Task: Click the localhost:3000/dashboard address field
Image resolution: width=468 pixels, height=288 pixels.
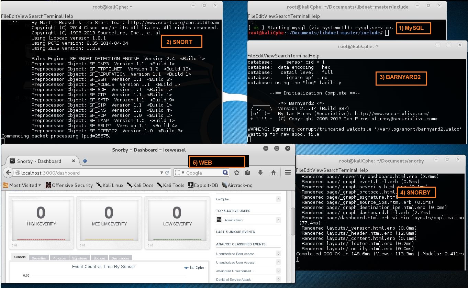Action: [86, 173]
